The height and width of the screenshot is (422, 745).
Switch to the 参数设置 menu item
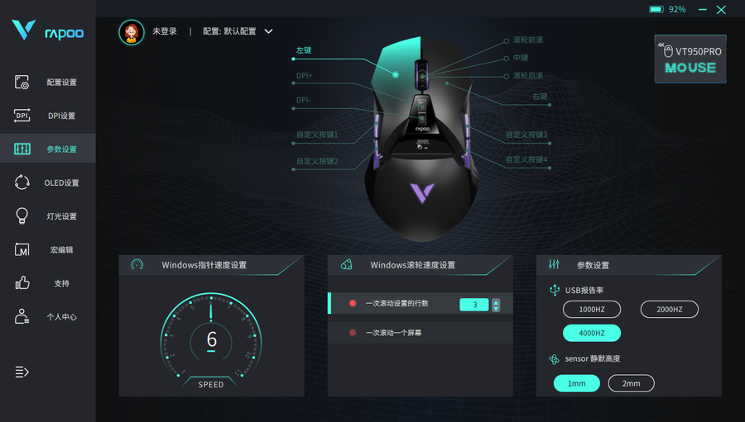coord(47,149)
